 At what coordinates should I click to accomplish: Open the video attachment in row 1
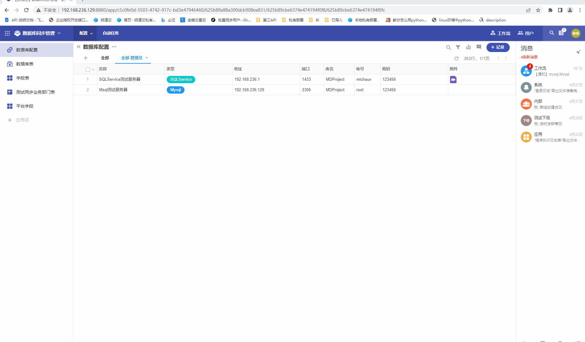point(453,80)
